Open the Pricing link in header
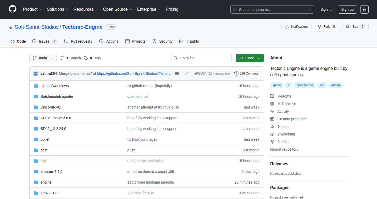This screenshot has width=377, height=199. [172, 9]
